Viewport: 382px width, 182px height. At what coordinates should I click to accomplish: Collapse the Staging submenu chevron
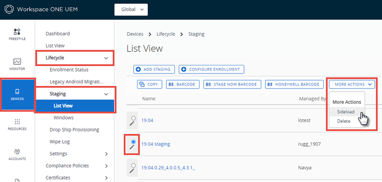106,94
